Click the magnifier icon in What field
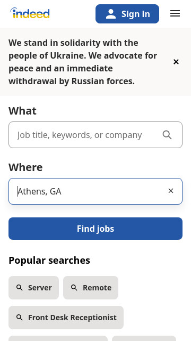Viewport: 191px width, 341px height. (x=167, y=135)
